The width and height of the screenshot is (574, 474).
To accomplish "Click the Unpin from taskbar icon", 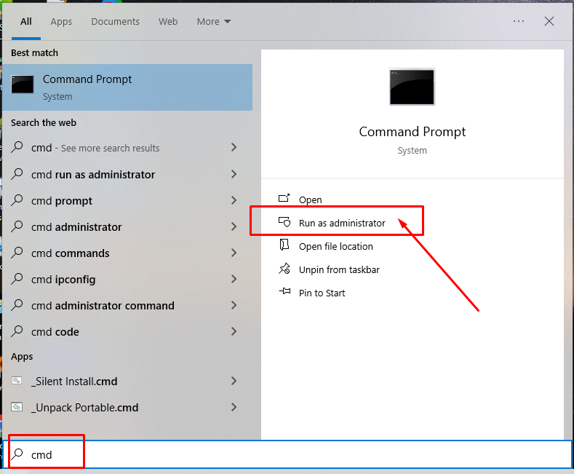I will (284, 269).
